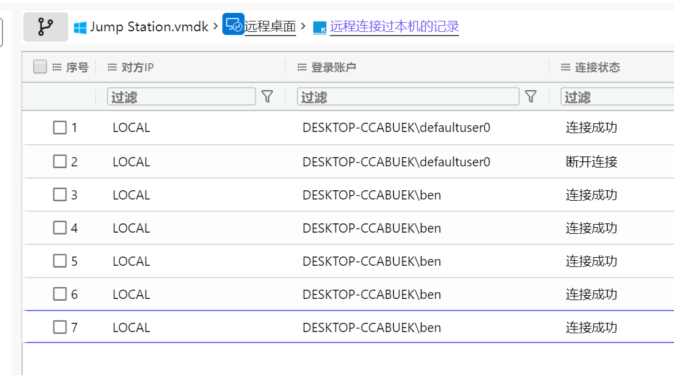This screenshot has width=674, height=375.
Task: Select DESKTOP-CCABUEK\ben in row 3
Action: tap(372, 195)
